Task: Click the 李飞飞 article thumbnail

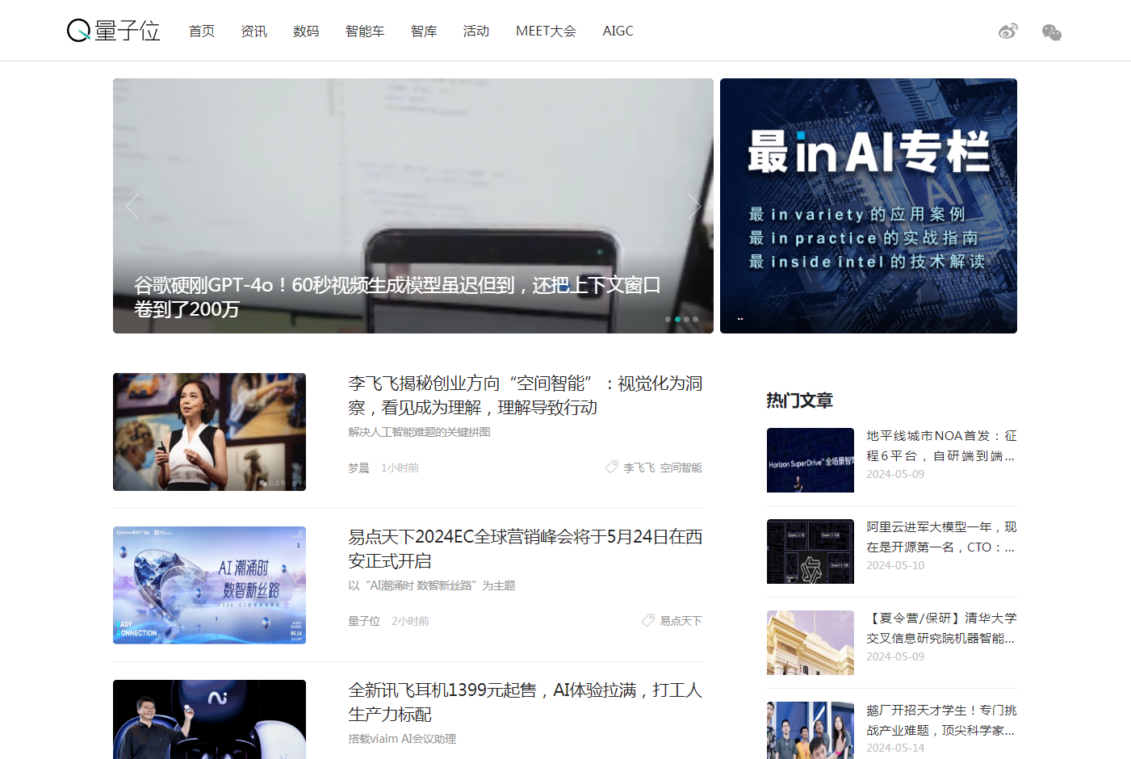Action: pyautogui.click(x=209, y=432)
